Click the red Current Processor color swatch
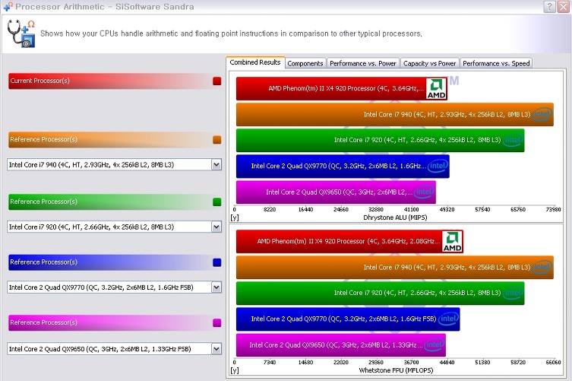Image resolution: width=572 pixels, height=381 pixels. (217, 81)
